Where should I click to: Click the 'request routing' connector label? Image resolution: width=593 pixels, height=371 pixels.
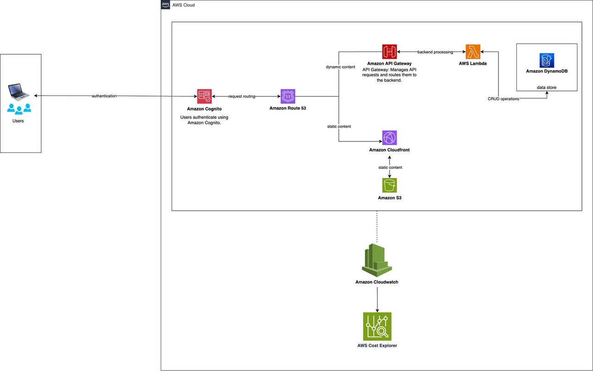242,96
